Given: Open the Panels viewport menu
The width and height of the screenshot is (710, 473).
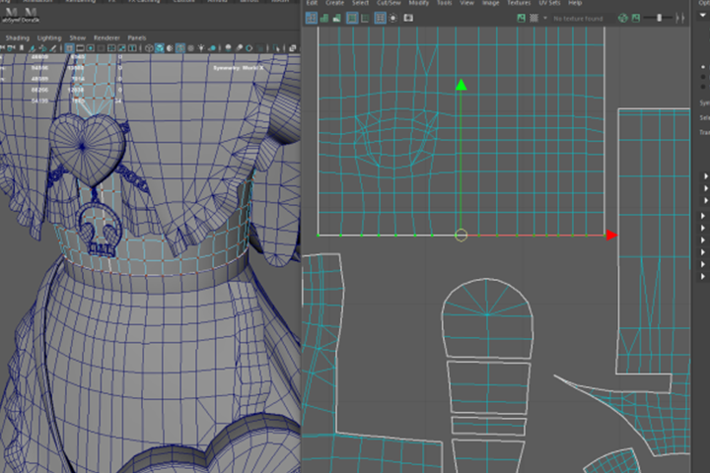Looking at the screenshot, I should pyautogui.click(x=137, y=38).
